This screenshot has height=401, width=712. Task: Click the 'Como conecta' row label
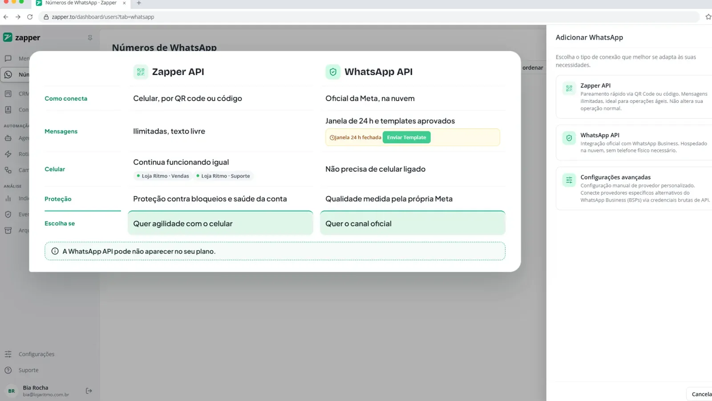pos(66,98)
